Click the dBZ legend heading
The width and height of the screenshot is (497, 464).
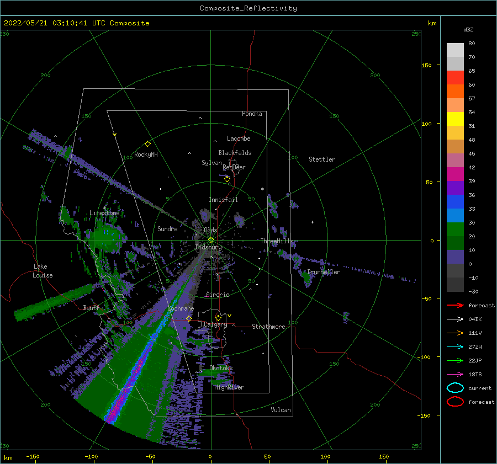[468, 29]
